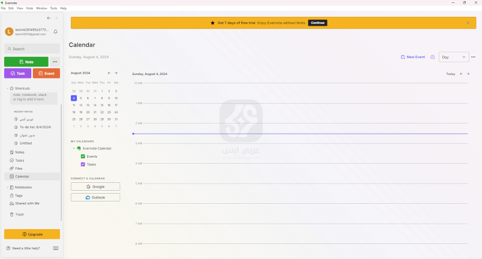Screen dimensions: 482x259
Task: Go to previous month in mini calendar
Action: [x=109, y=73]
